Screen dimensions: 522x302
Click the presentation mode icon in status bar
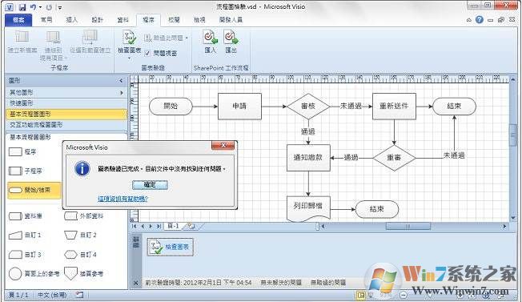371,295
